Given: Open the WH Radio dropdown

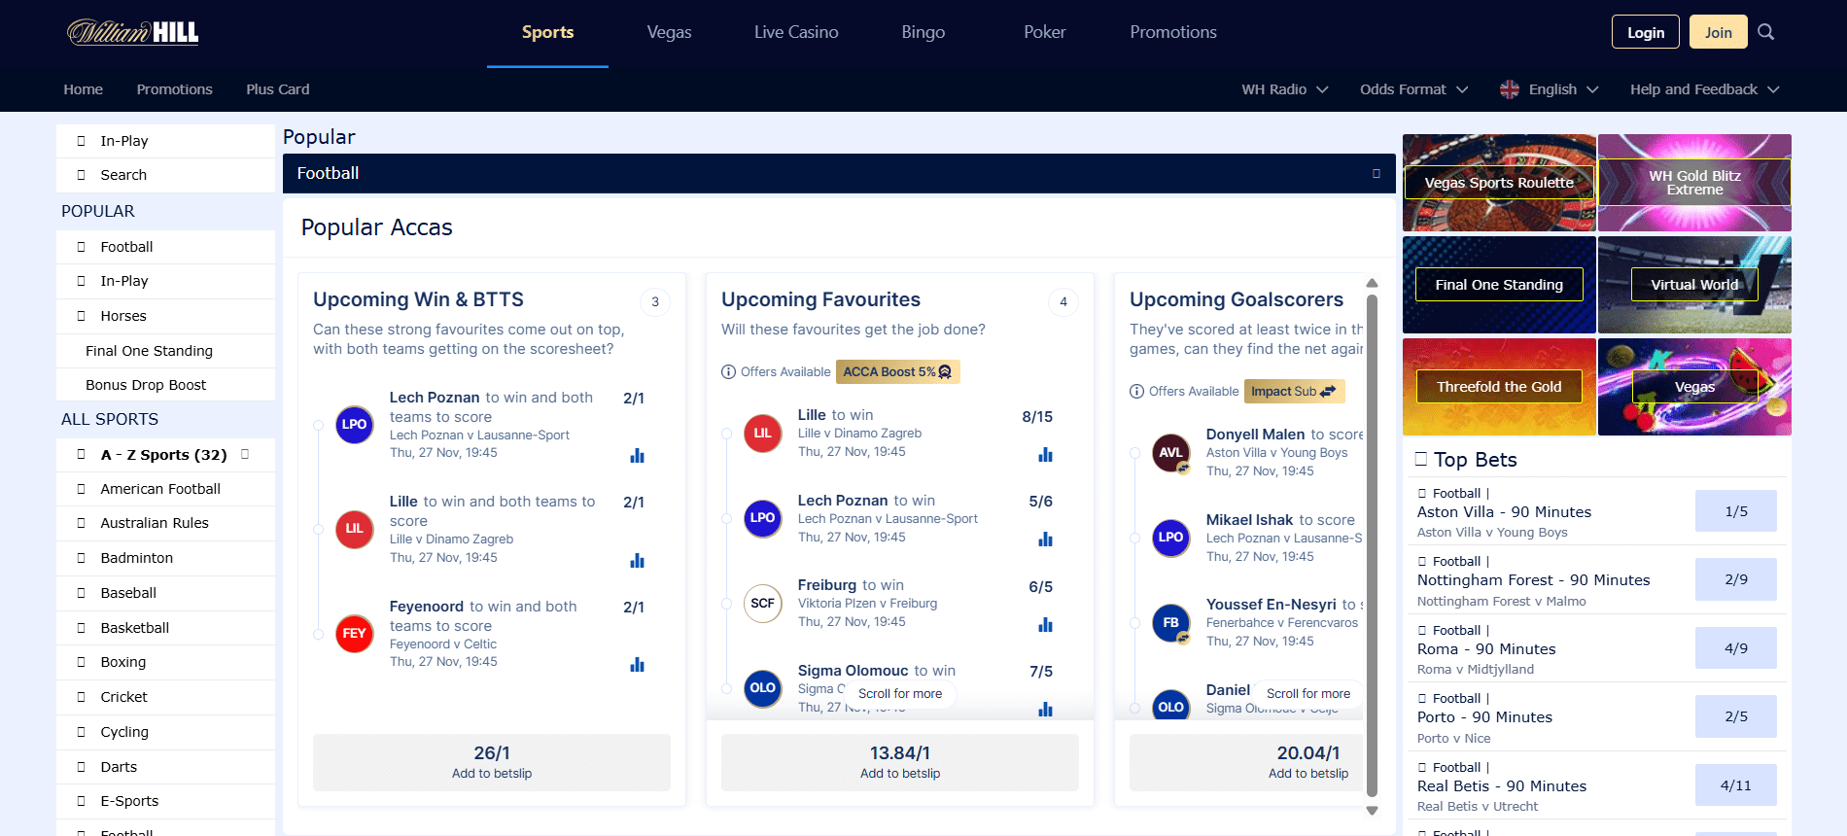Looking at the screenshot, I should [x=1284, y=89].
